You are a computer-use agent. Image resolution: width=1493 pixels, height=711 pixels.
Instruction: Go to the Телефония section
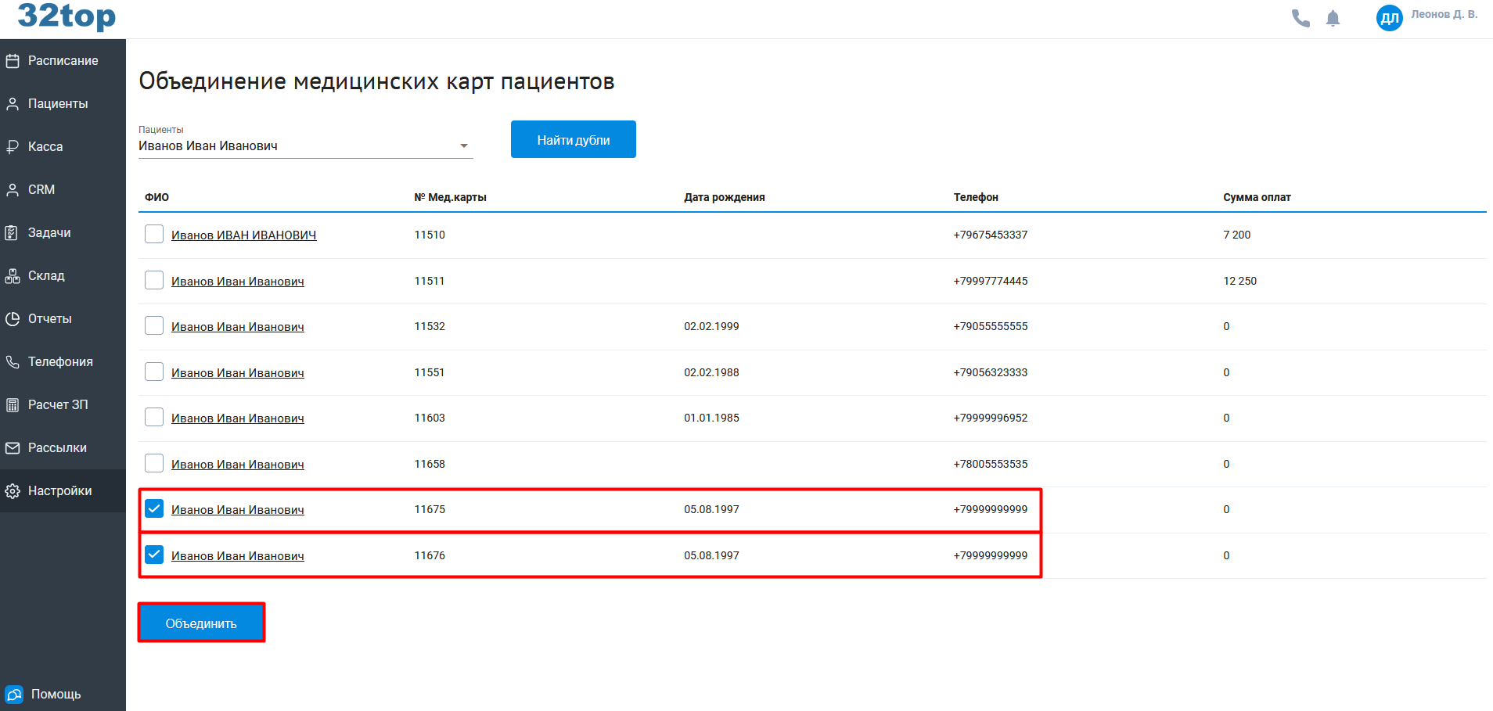59,362
